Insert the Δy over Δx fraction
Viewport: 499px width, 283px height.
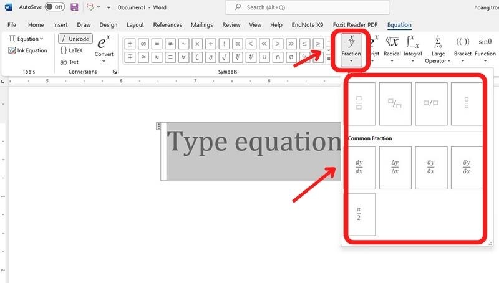click(395, 168)
